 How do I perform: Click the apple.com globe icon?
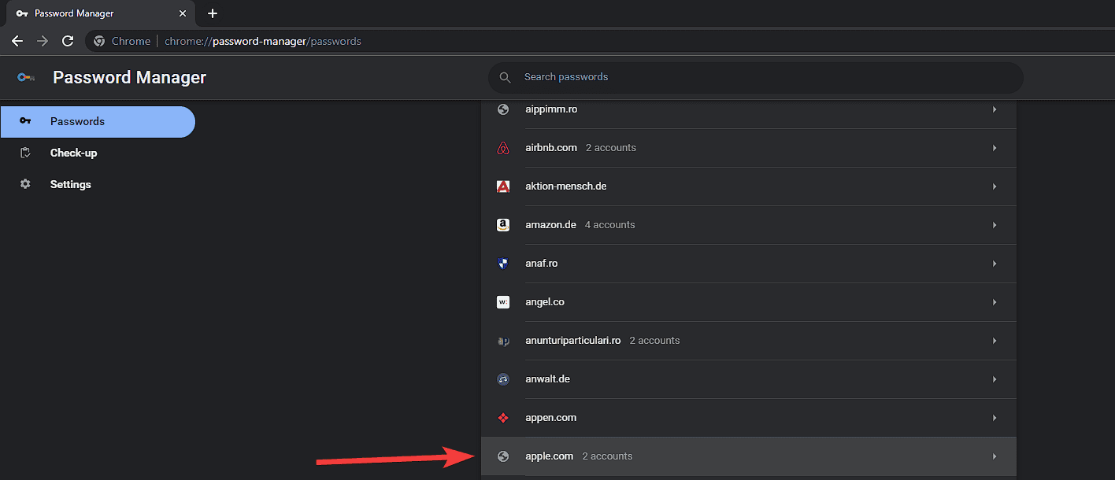point(503,456)
